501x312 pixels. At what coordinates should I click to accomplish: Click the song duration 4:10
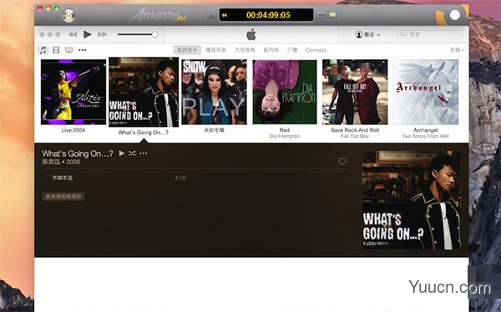(180, 178)
